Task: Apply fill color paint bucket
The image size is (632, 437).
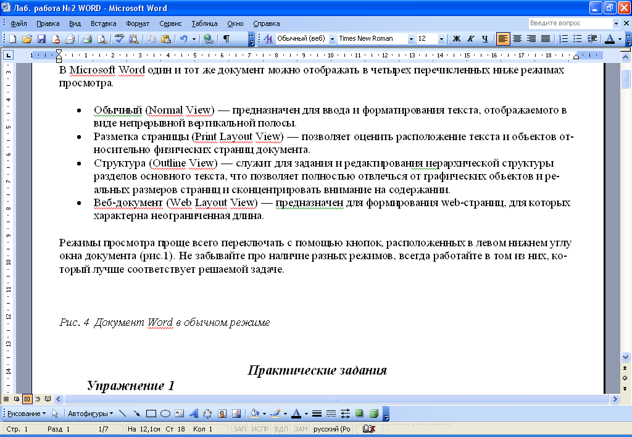Action: point(255,414)
